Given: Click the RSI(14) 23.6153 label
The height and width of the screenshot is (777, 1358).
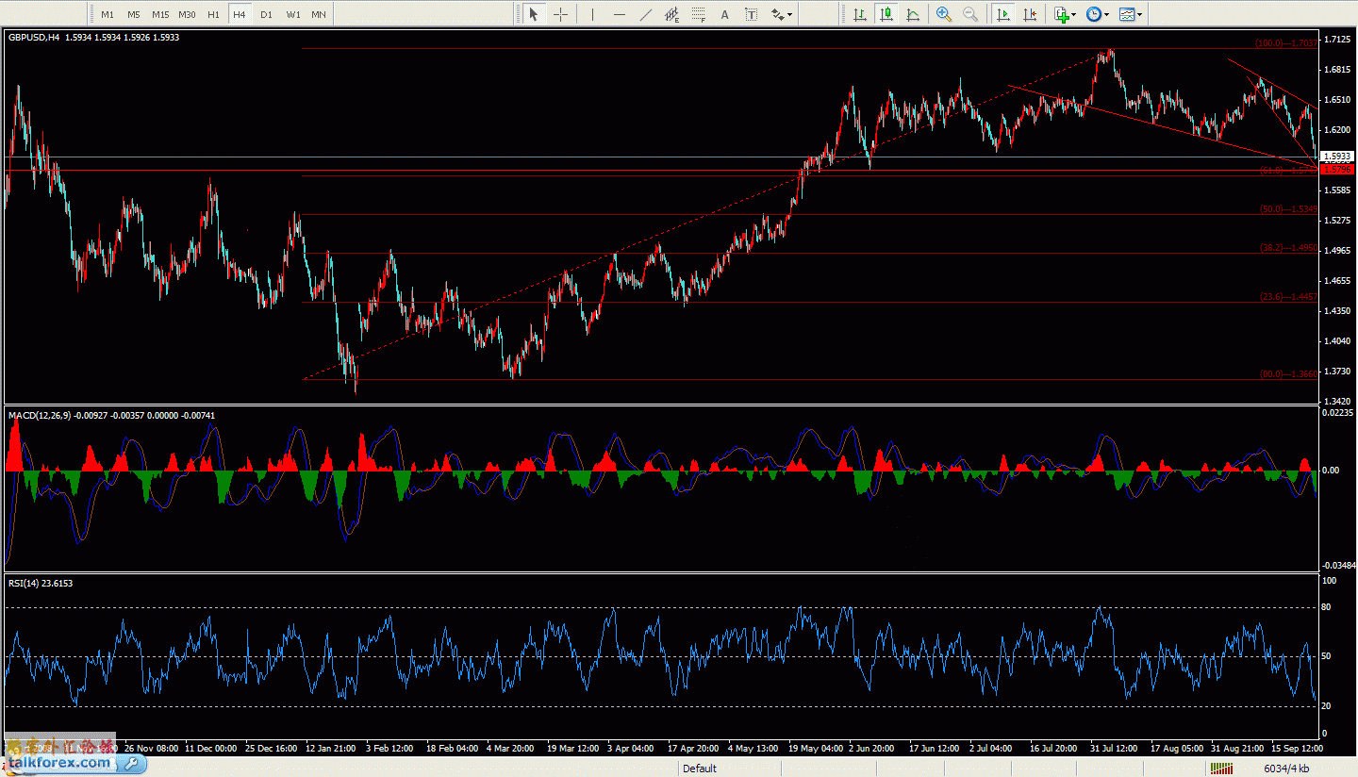Looking at the screenshot, I should pos(41,584).
